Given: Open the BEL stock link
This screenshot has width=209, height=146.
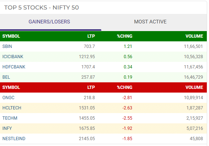Looking at the screenshot, I should pos(6,77).
